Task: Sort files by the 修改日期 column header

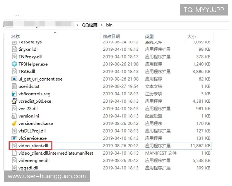Action: [x=111, y=36]
